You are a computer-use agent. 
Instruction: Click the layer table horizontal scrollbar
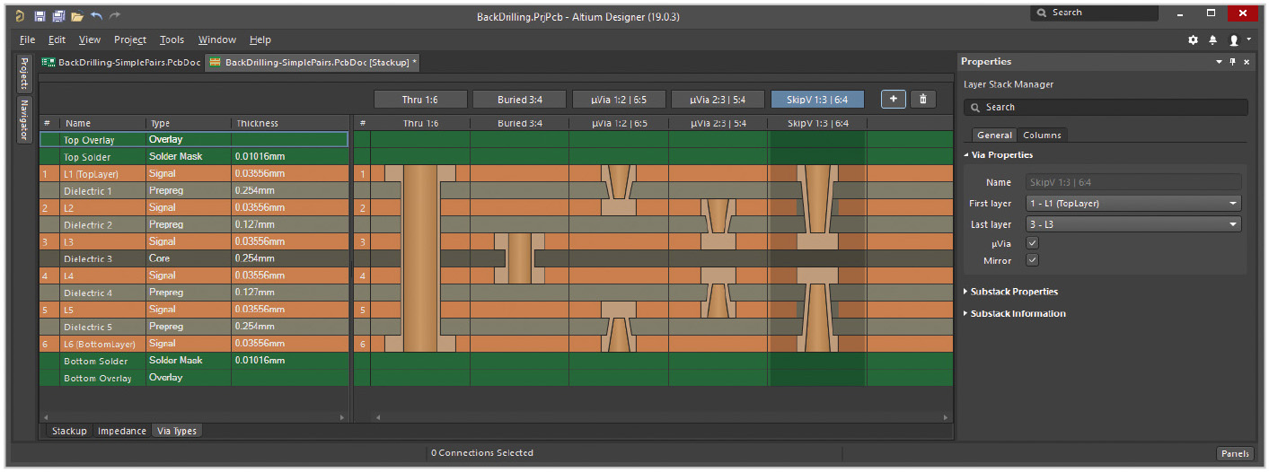tap(194, 417)
